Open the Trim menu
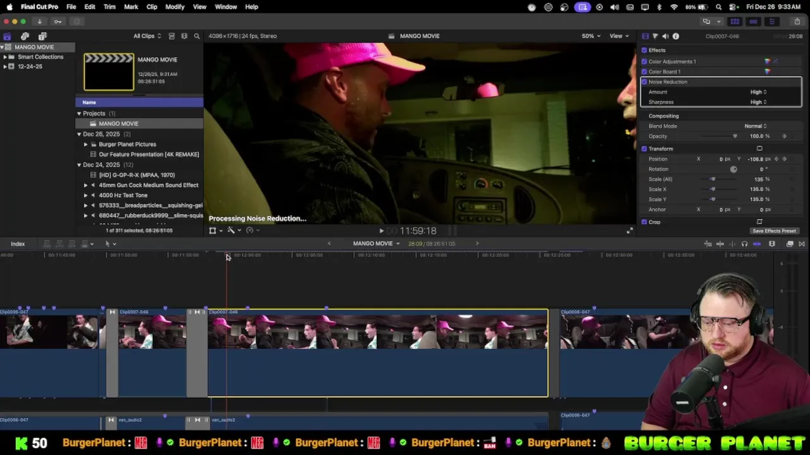 click(x=109, y=7)
